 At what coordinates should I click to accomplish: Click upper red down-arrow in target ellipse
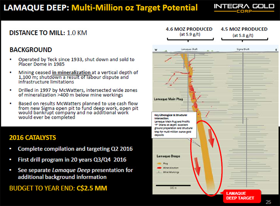(x=211, y=138)
